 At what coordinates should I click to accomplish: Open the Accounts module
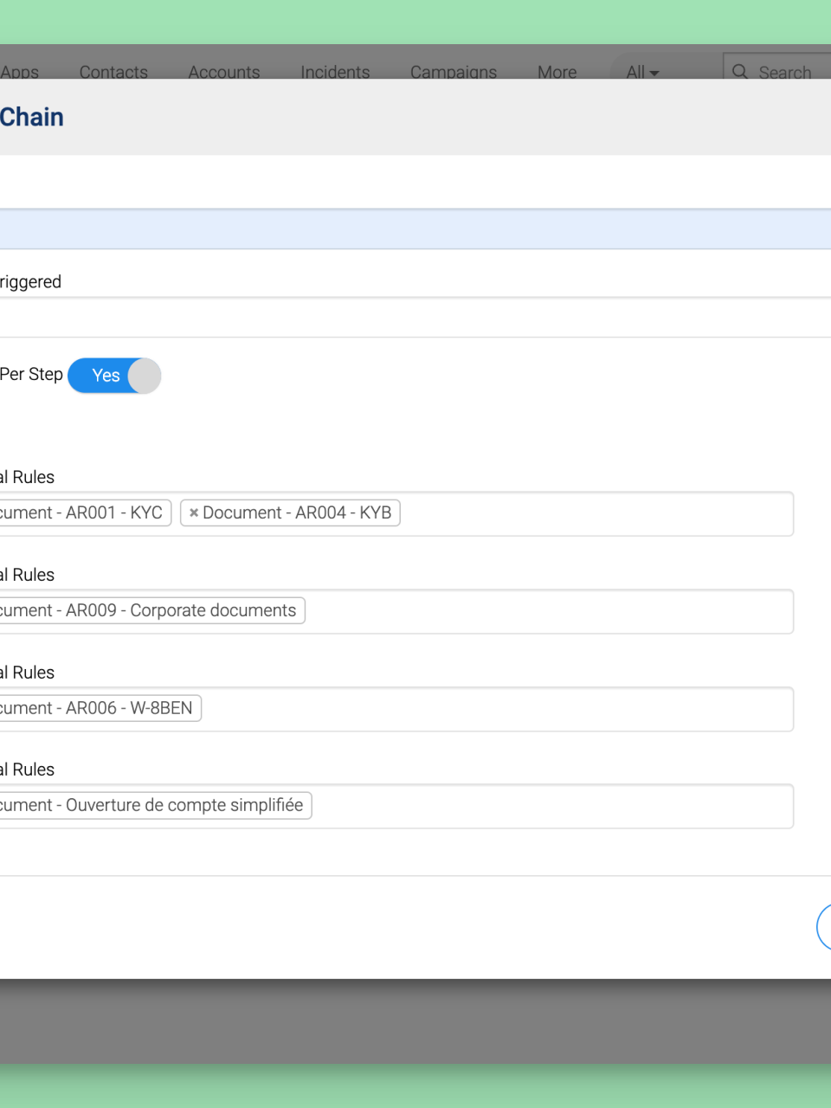(x=224, y=72)
